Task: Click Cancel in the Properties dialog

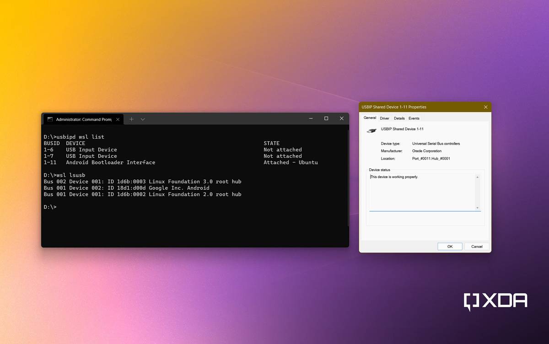Action: tap(477, 247)
